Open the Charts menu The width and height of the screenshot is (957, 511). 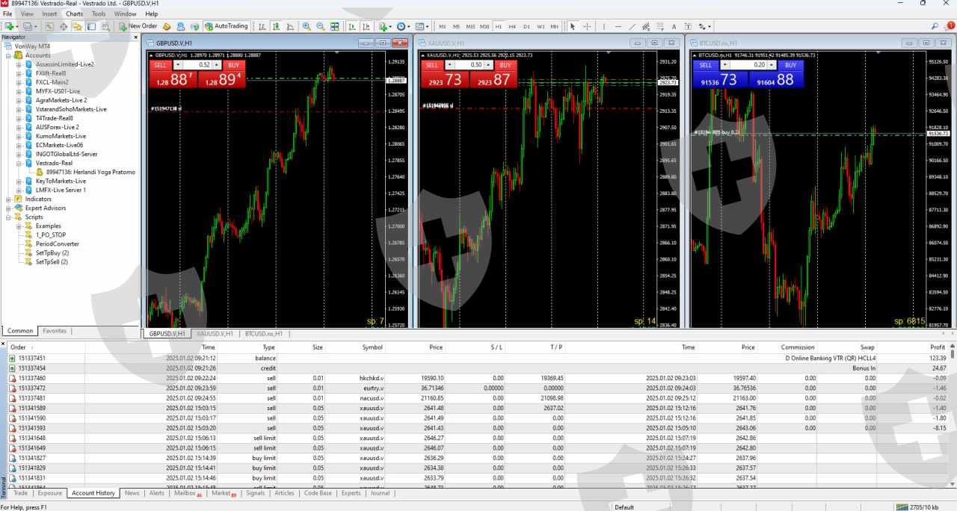point(74,13)
